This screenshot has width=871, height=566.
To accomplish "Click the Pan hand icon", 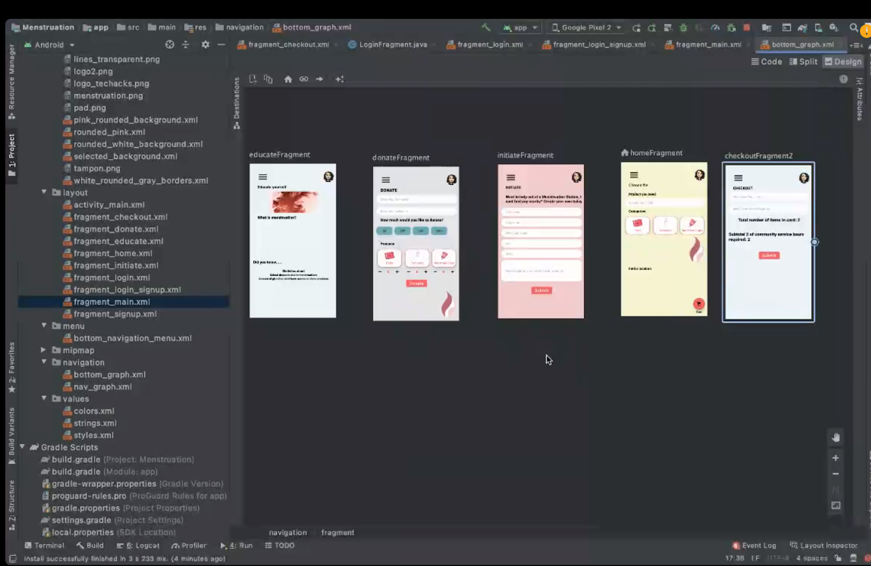I will tap(836, 437).
